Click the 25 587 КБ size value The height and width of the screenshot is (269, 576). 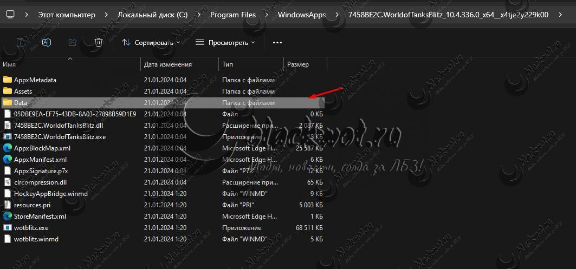tap(309, 148)
